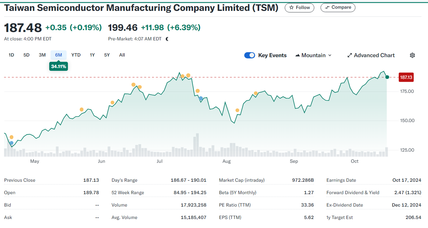Click the yellow event marker in mid August
Viewport: 428px width, 228px height.
coord(256,93)
